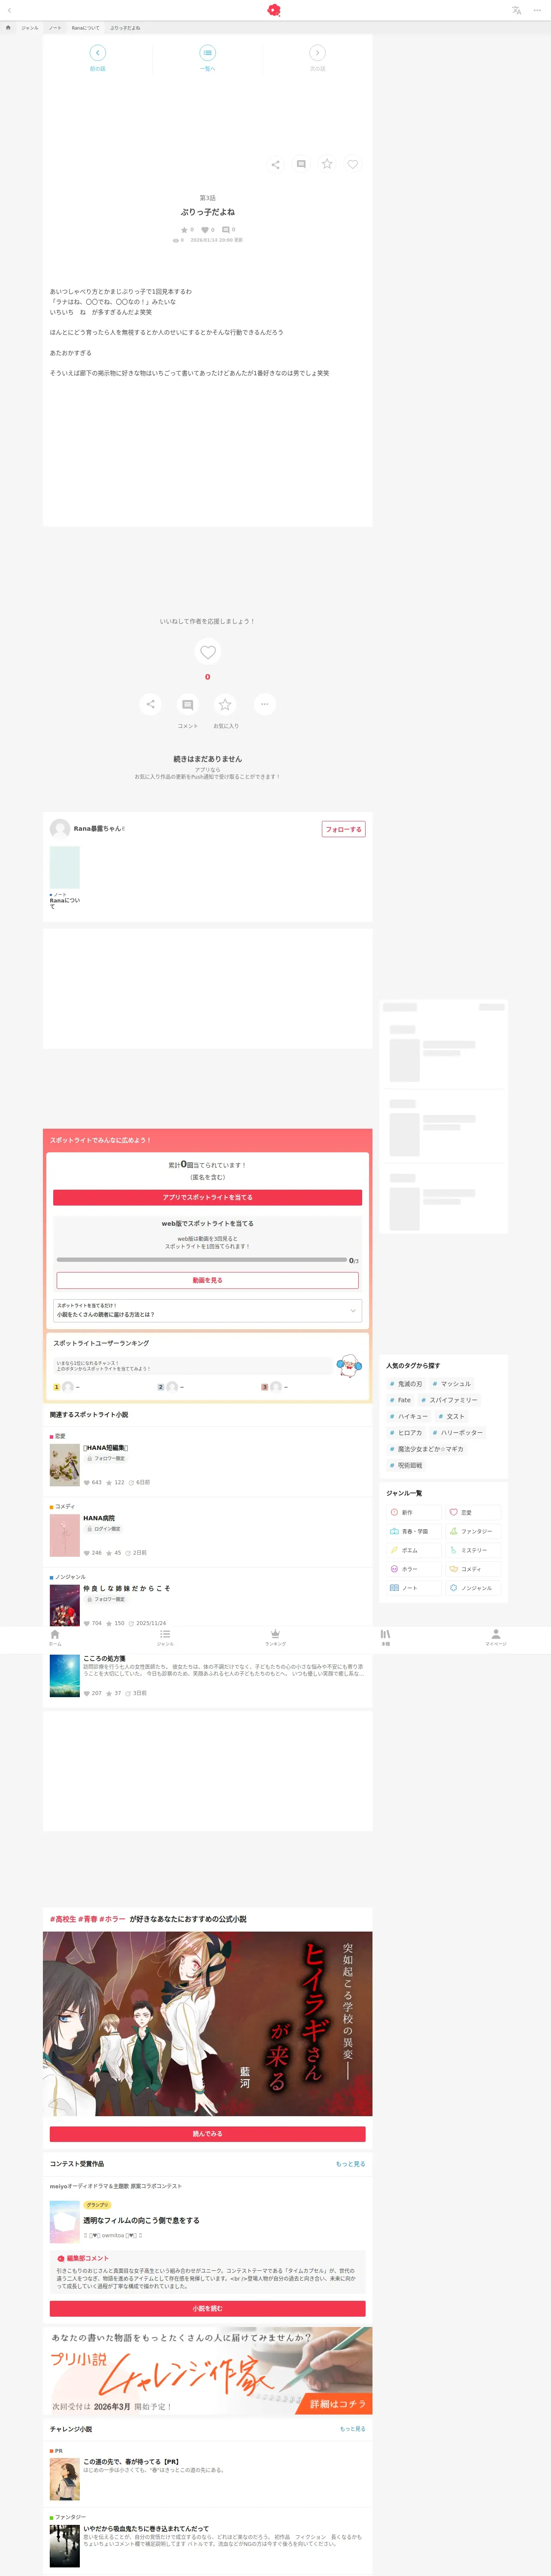Open the 本棚 bottom tab
Image resolution: width=551 pixels, height=2576 pixels.
click(x=385, y=1638)
